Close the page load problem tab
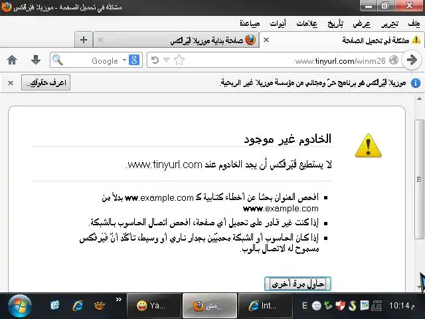425x319 pixels. click(266, 40)
